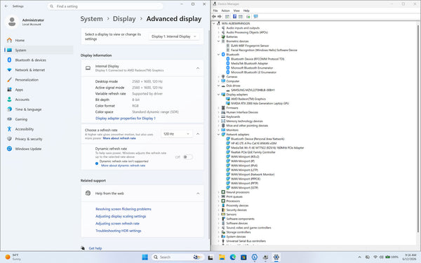
Task: Collapse the Network adapters node
Action: click(218, 135)
